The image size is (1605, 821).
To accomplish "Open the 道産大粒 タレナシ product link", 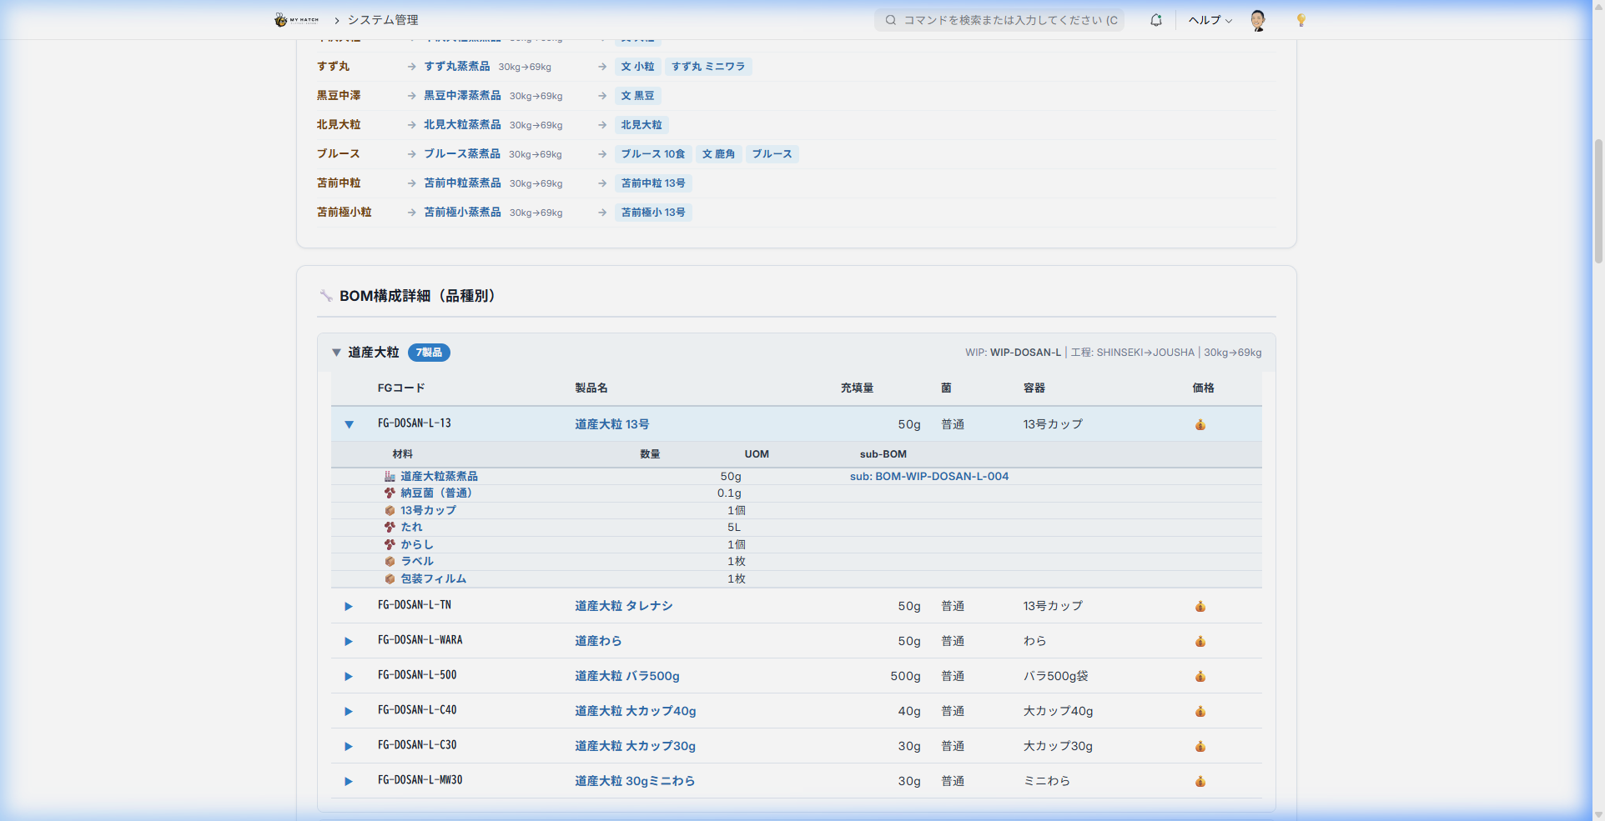I will [x=623, y=606].
